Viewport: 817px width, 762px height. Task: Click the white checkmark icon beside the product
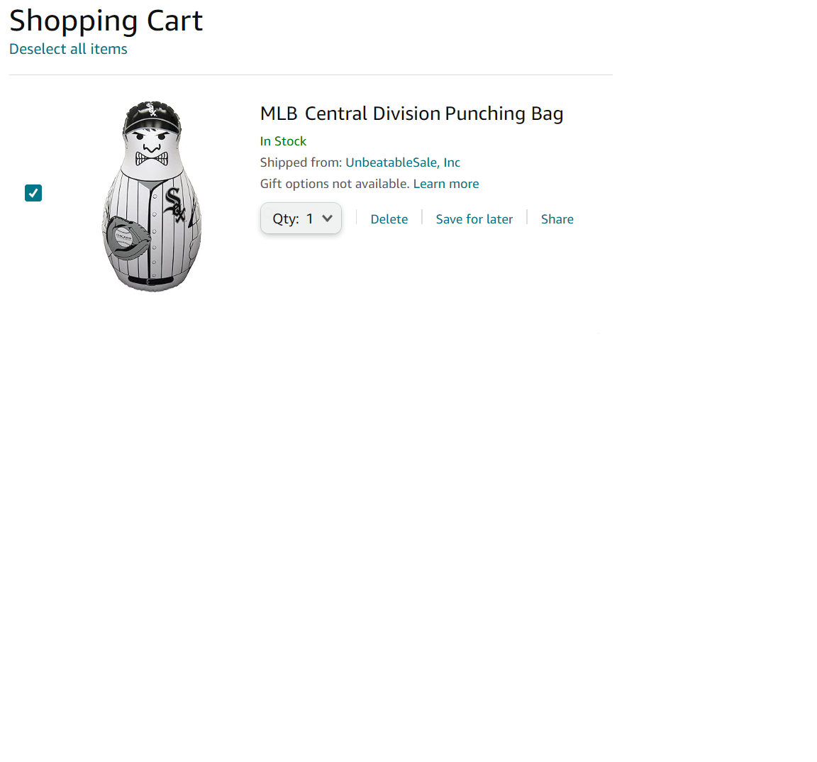[x=33, y=193]
